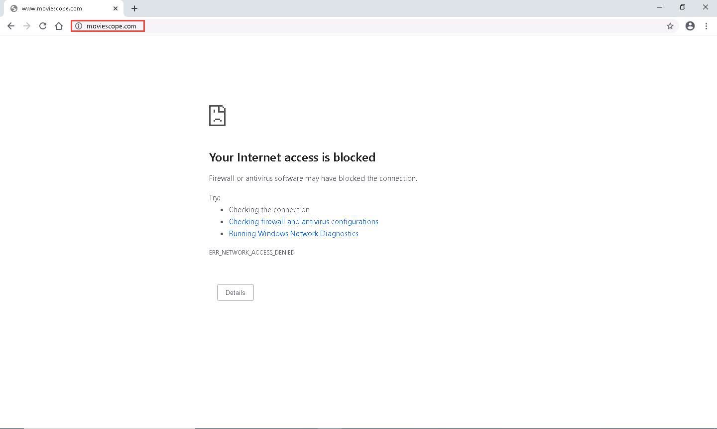This screenshot has width=717, height=429.
Task: Open Checking firewall and antivirus configurations link
Action: [x=304, y=222]
